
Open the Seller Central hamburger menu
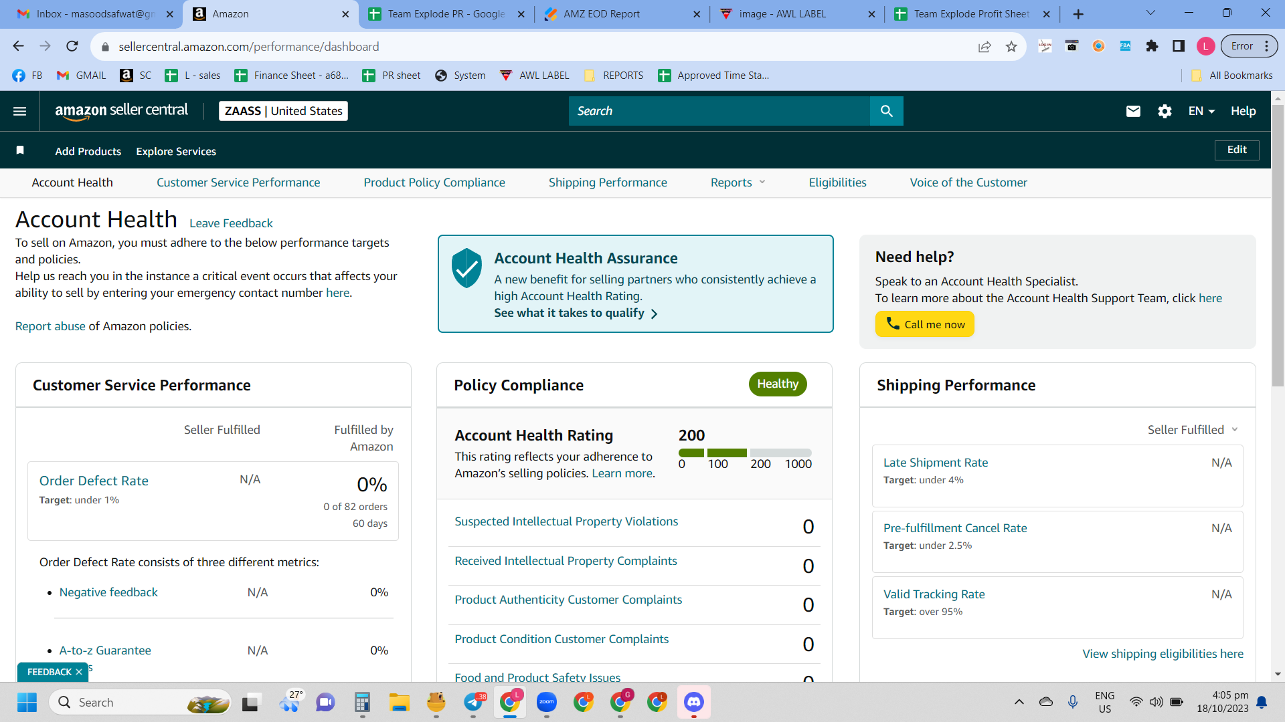click(20, 111)
